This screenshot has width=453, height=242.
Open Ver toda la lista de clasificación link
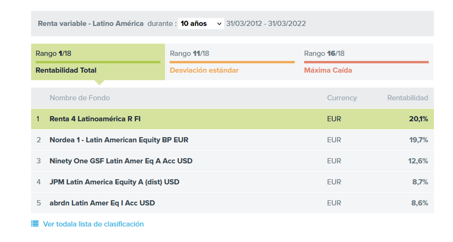click(93, 224)
